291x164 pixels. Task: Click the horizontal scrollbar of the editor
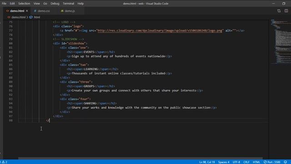[x=140, y=158]
